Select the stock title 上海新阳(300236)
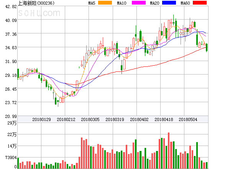Image resolution: width=230 pixels, height=169 pixels. pos(36,3)
